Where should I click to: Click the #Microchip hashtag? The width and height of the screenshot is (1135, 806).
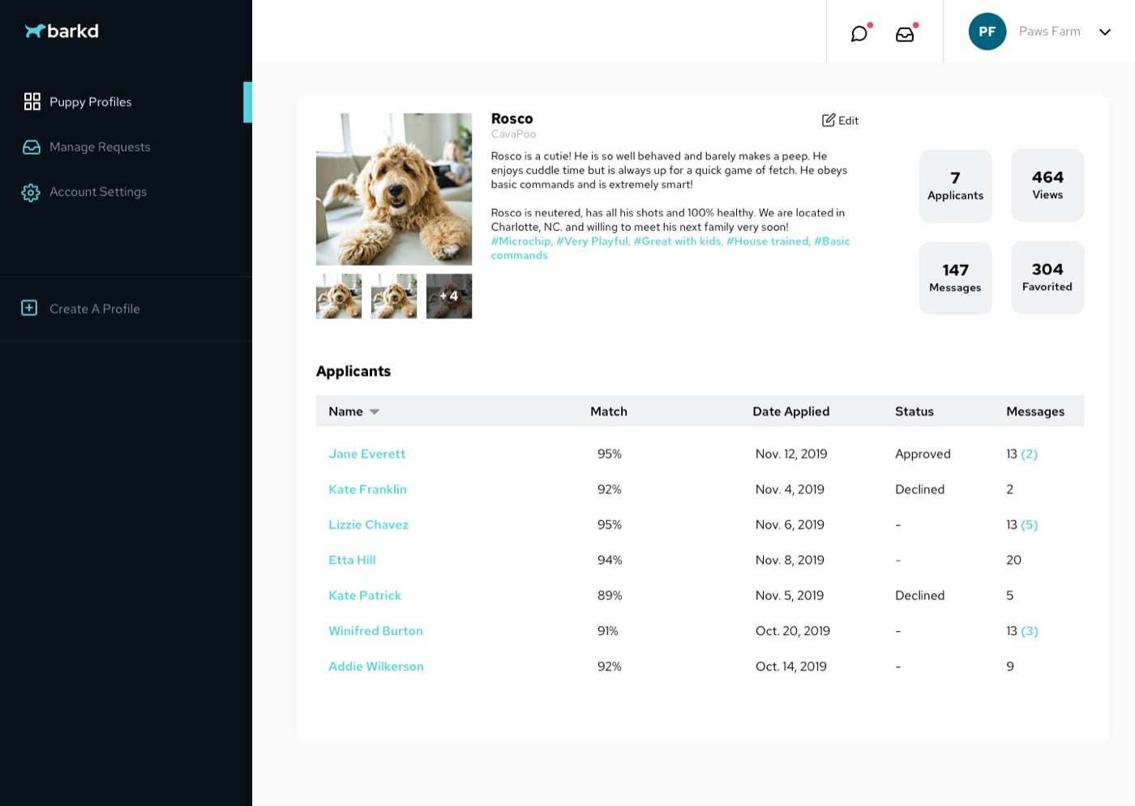tap(521, 241)
